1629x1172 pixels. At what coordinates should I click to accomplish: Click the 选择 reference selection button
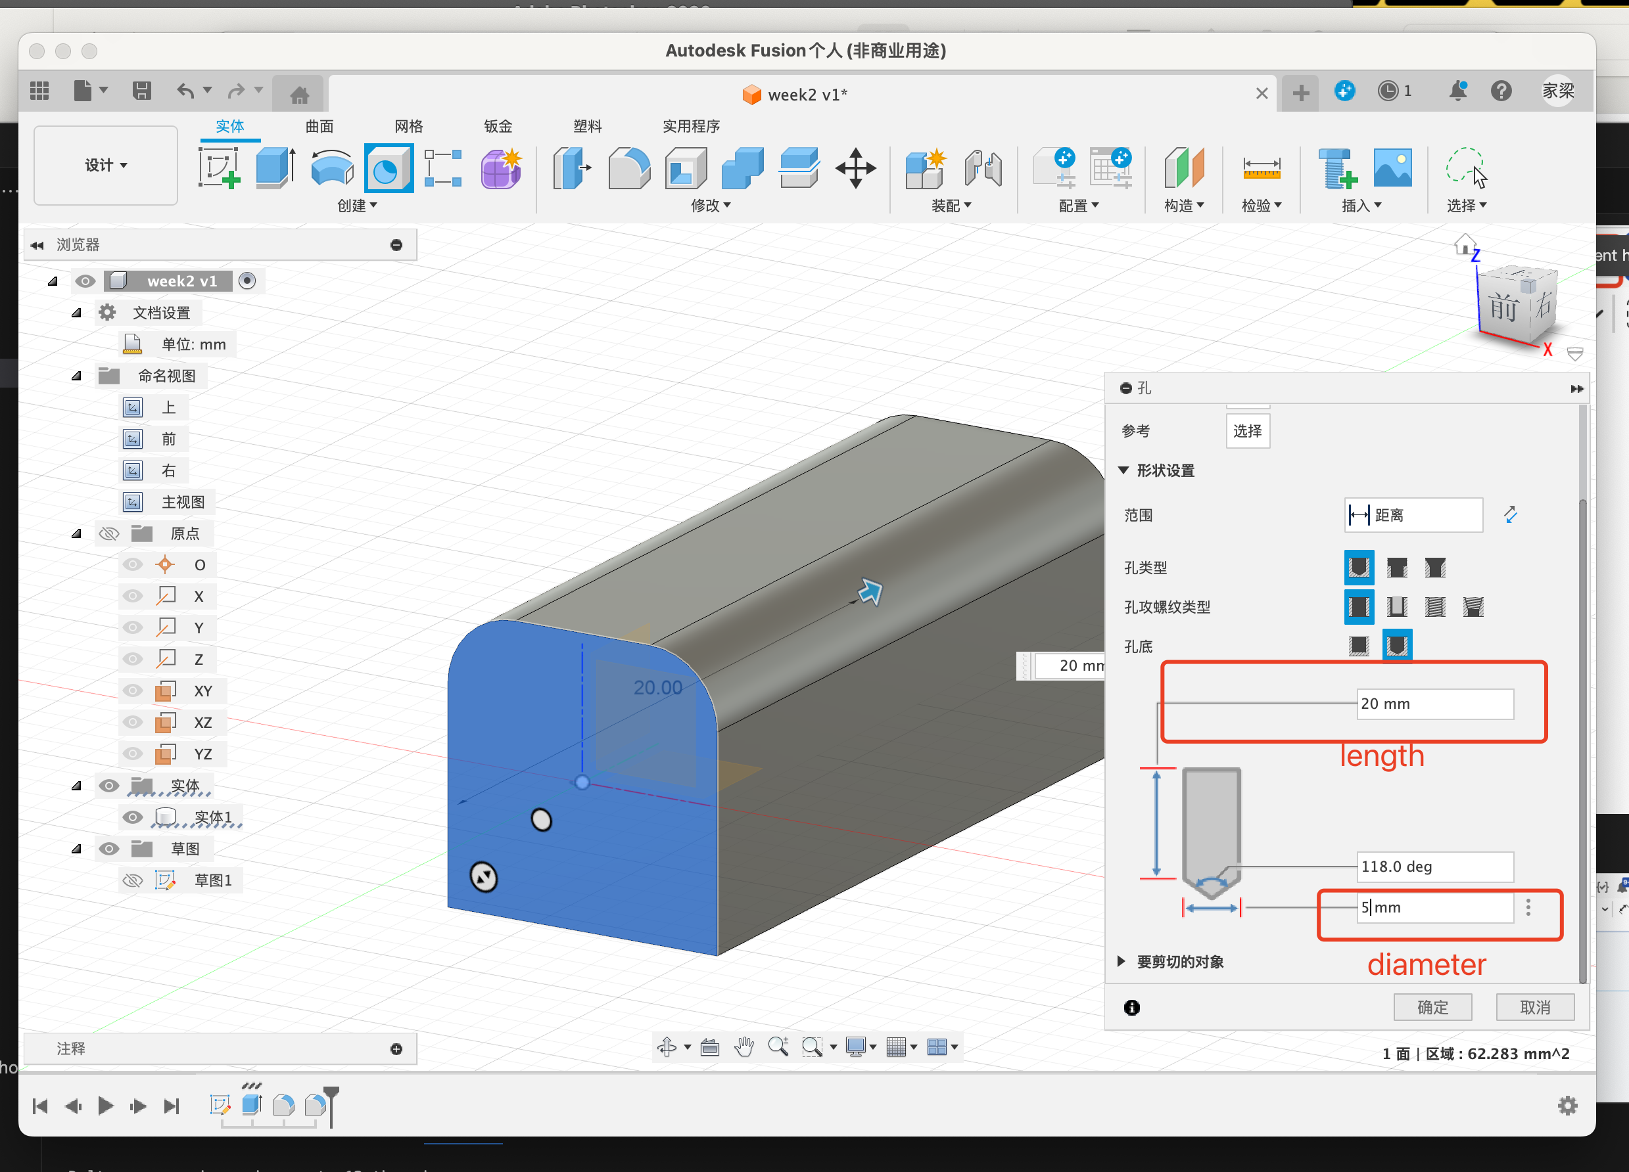1248,432
